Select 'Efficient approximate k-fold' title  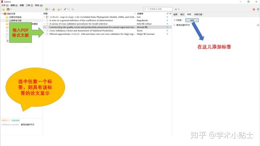click(x=92, y=34)
